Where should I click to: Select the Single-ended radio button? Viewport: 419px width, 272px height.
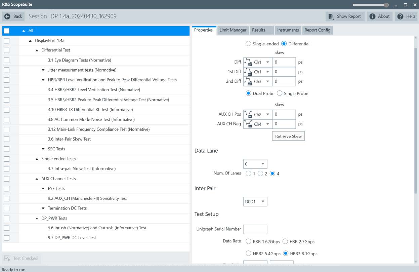click(249, 44)
